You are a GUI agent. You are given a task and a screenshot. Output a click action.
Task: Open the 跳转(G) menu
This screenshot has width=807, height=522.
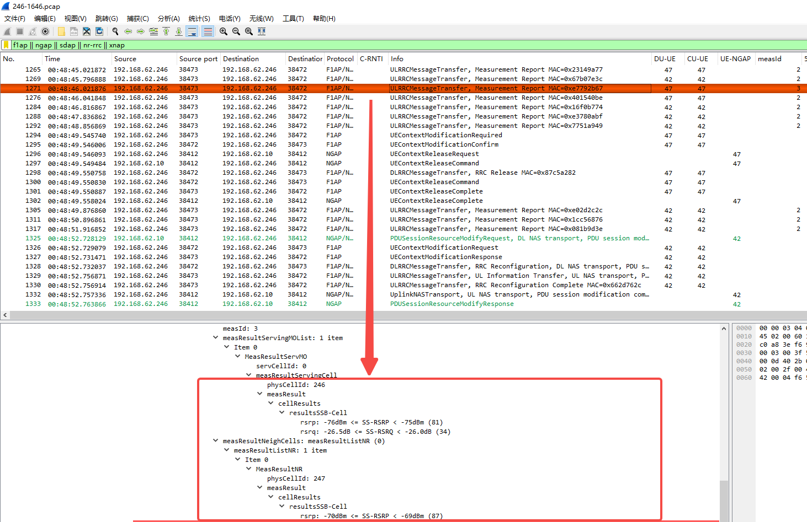click(x=107, y=19)
